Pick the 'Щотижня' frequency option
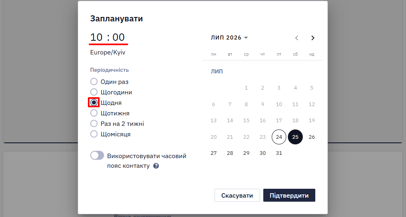The height and width of the screenshot is (217, 406). (x=94, y=113)
